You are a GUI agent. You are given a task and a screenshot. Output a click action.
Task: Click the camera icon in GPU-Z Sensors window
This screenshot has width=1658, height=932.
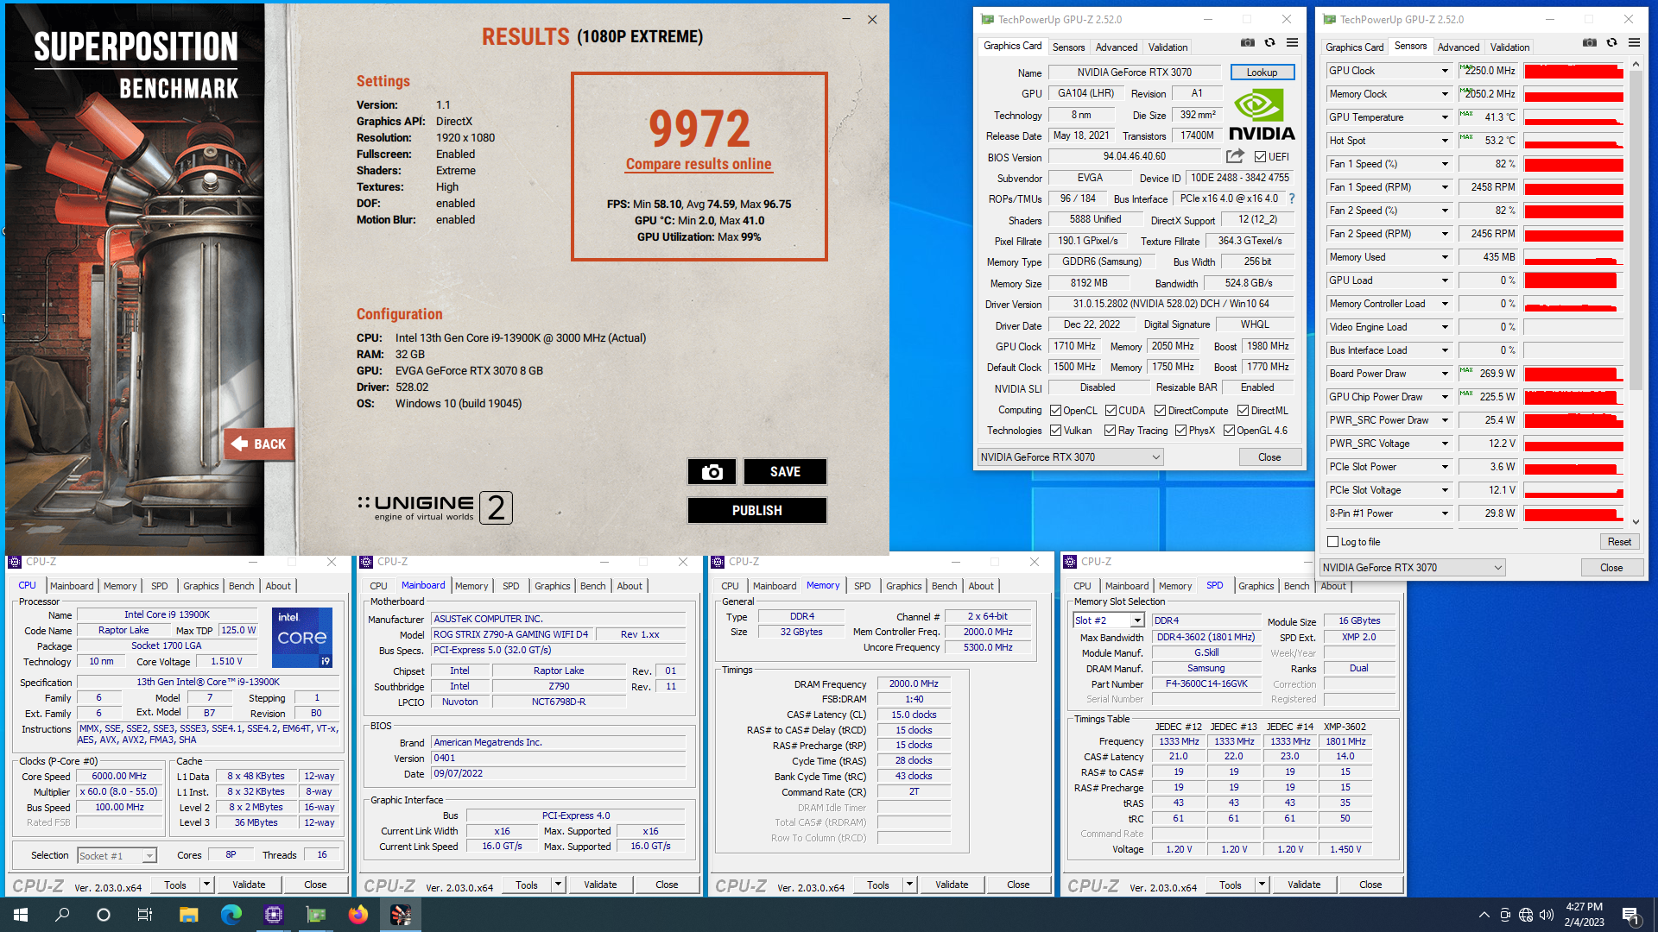pyautogui.click(x=1590, y=42)
